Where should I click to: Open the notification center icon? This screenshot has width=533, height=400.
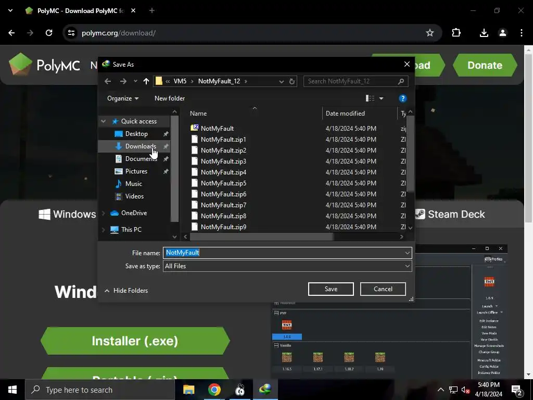click(516, 390)
